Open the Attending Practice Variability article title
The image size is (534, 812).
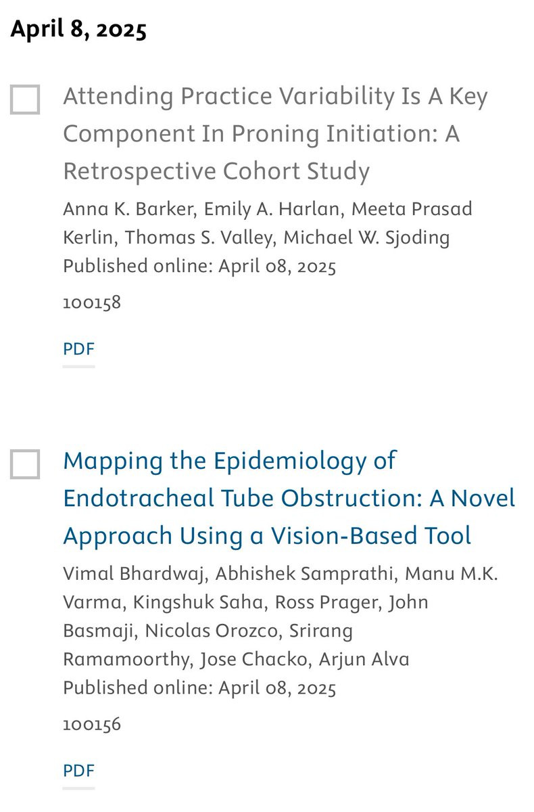[275, 134]
